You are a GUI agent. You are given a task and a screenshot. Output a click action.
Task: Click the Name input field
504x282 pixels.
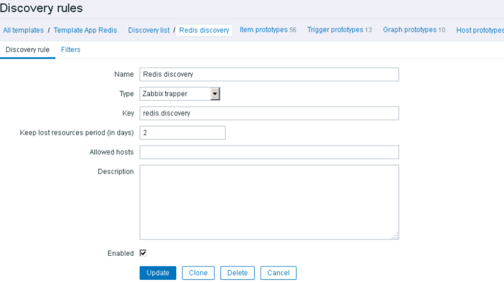[x=269, y=74]
